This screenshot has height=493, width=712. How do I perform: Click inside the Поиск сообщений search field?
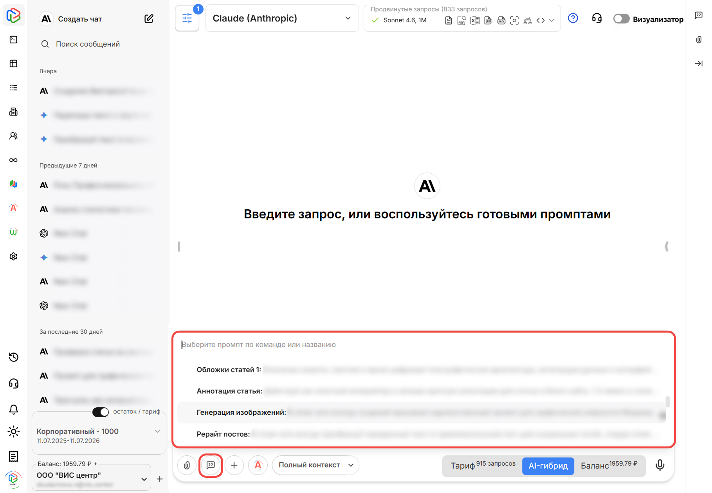88,44
